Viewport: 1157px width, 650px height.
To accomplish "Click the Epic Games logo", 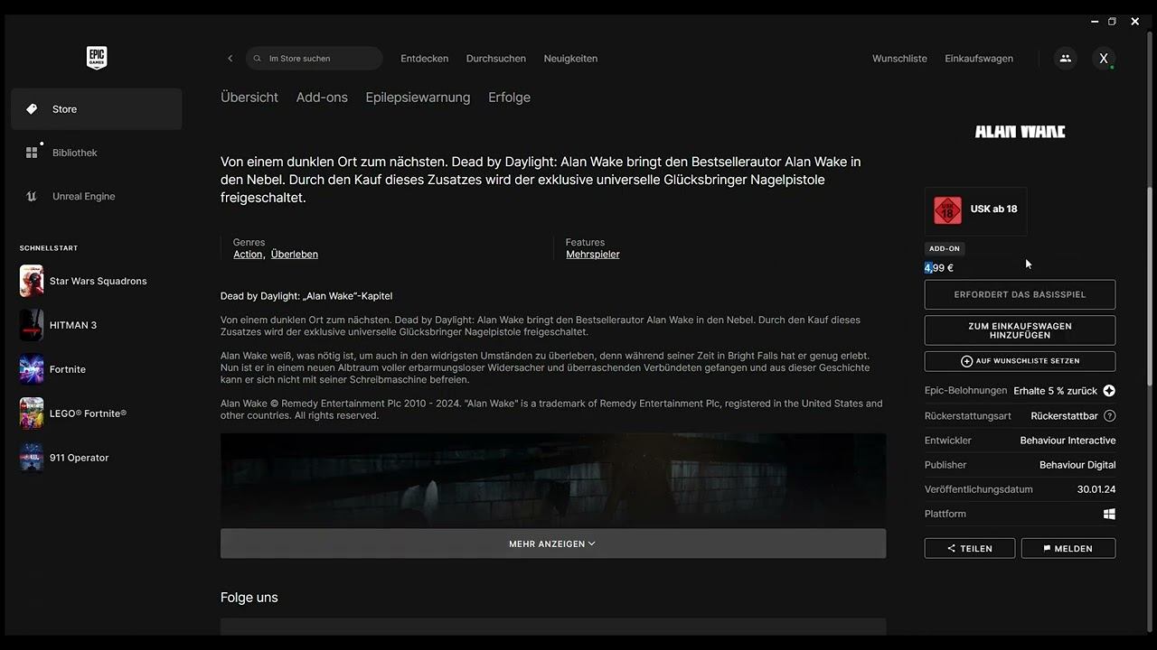I will click(x=97, y=58).
